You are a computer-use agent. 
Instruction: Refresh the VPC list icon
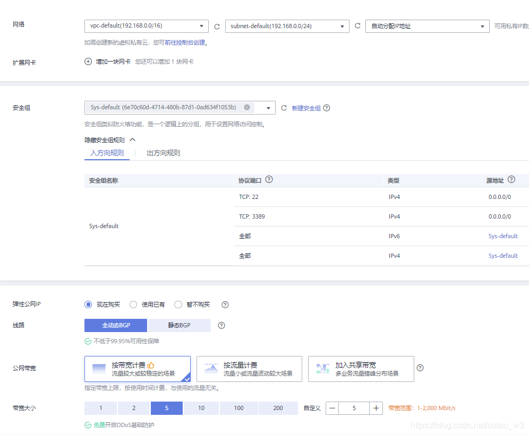tap(217, 27)
